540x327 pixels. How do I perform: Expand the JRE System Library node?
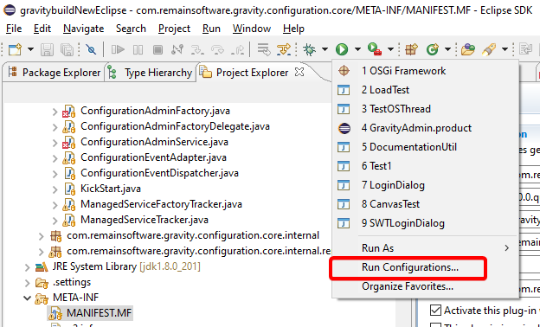point(28,266)
